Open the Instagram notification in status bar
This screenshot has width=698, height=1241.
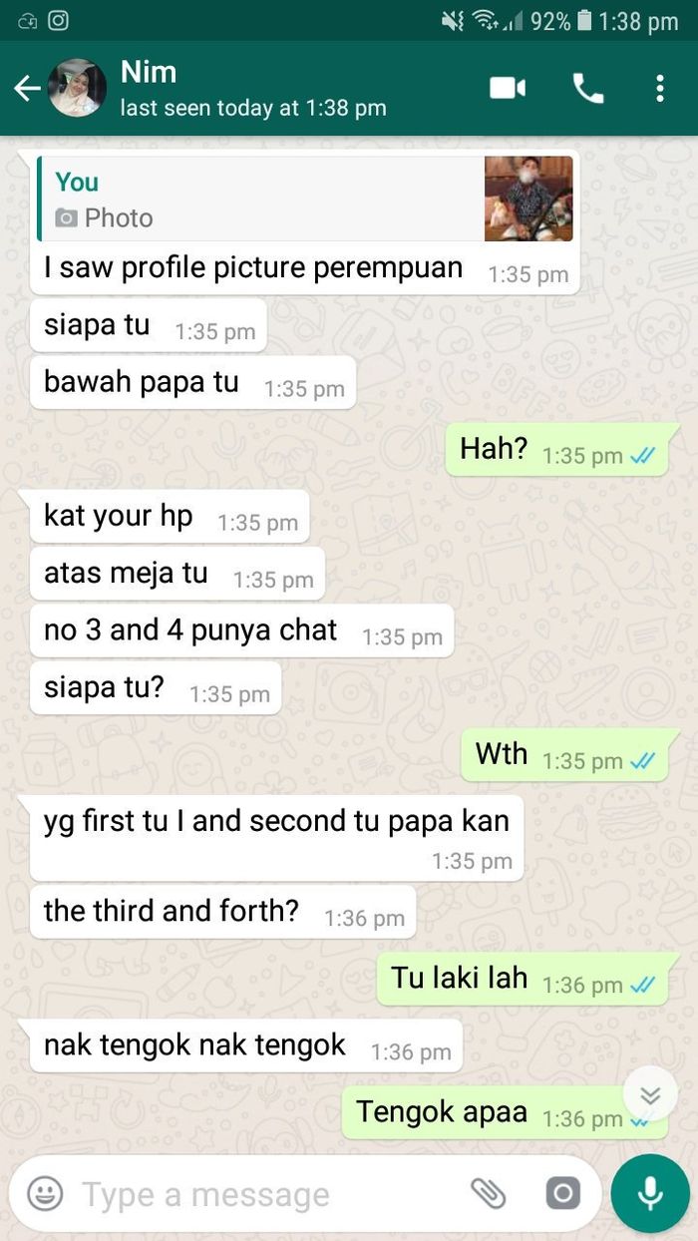(58, 20)
